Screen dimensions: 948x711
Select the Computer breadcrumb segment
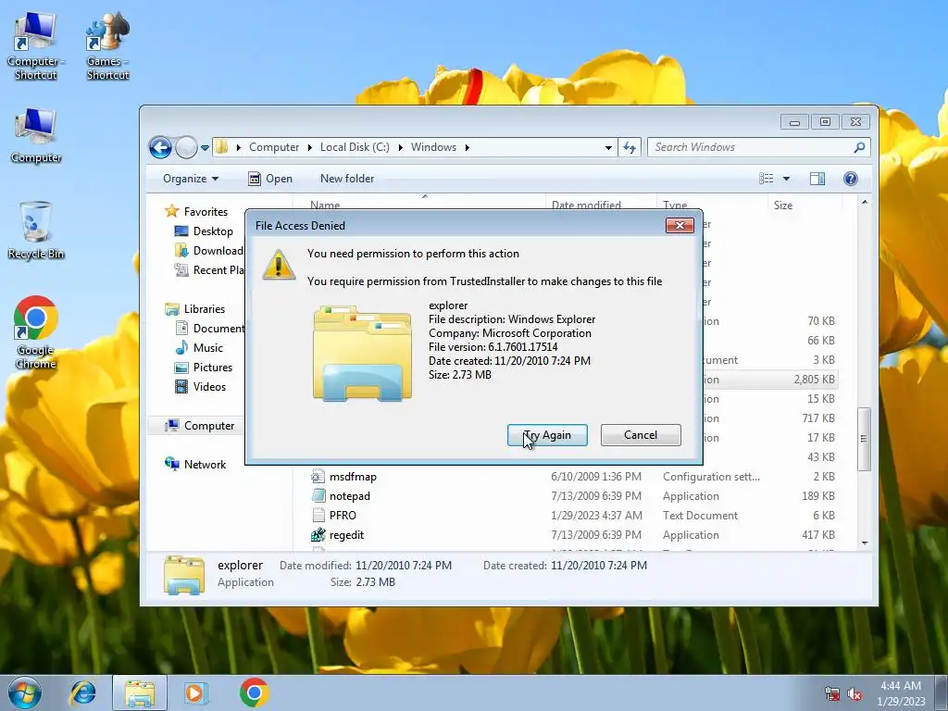tap(274, 147)
